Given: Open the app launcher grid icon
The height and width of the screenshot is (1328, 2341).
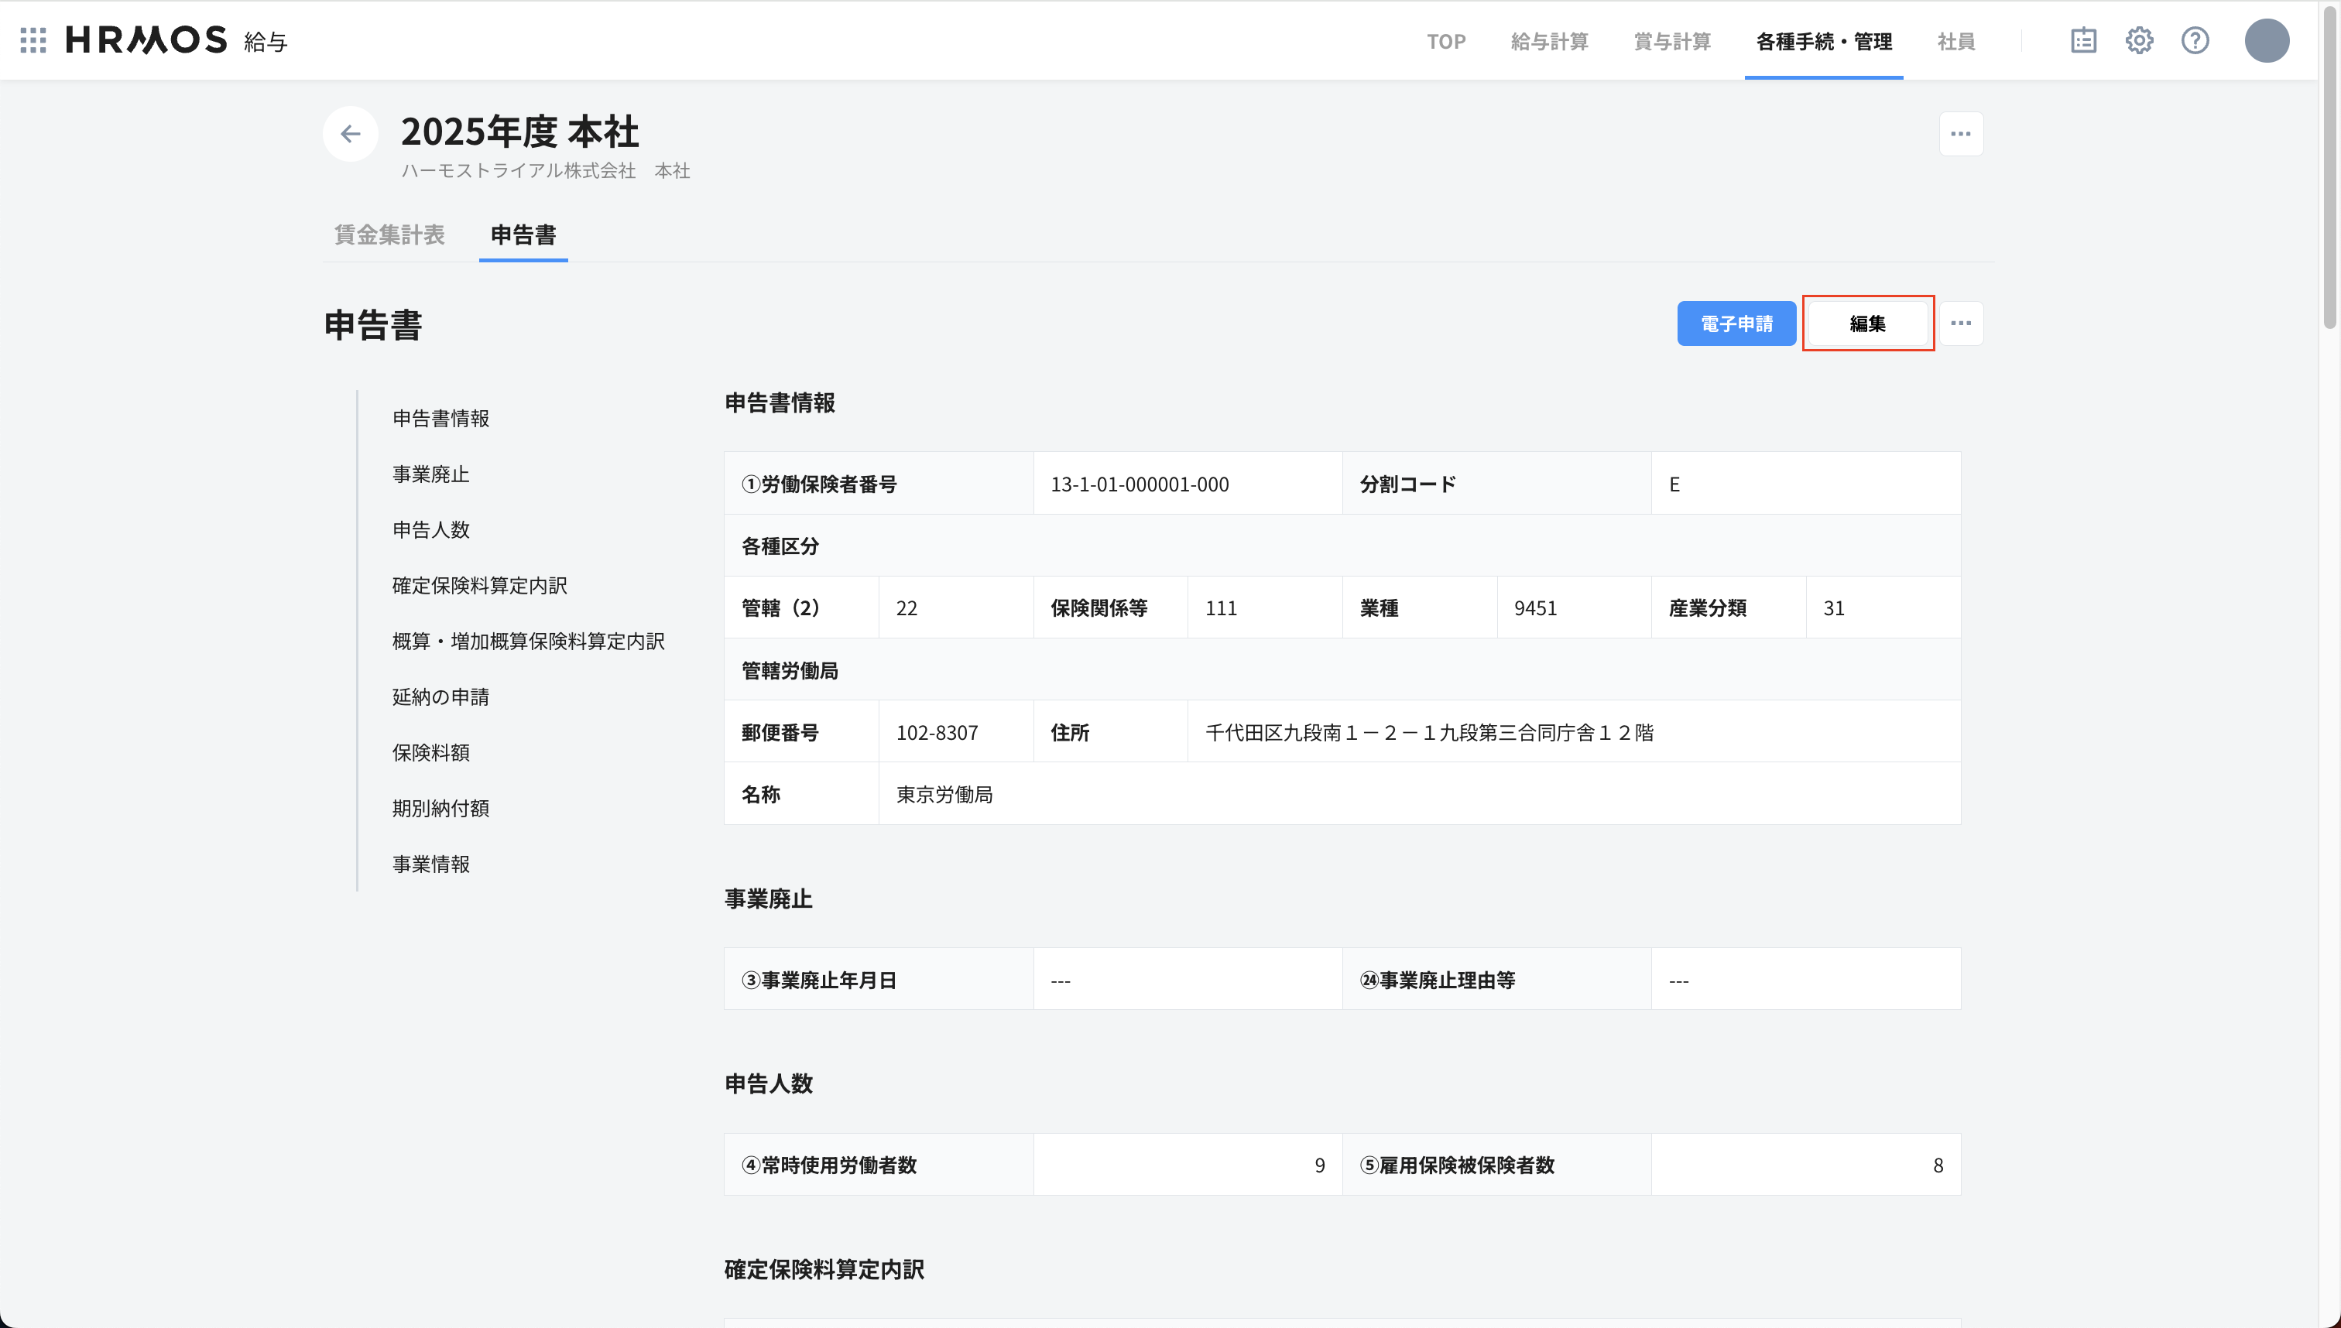Looking at the screenshot, I should 33,40.
